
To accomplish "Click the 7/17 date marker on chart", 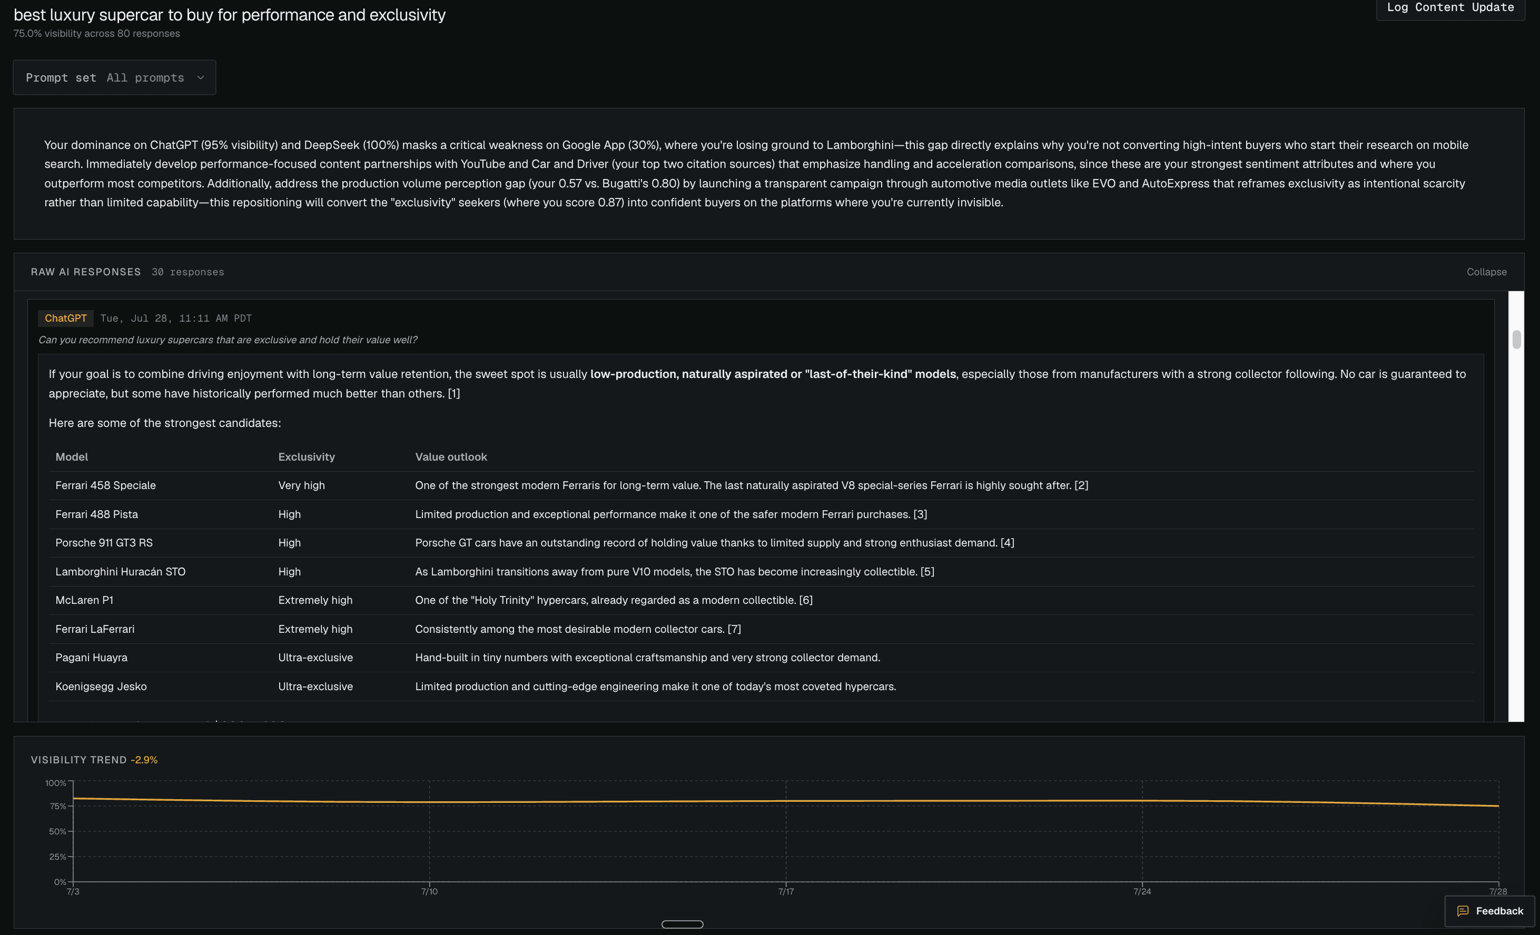I will click(x=786, y=891).
